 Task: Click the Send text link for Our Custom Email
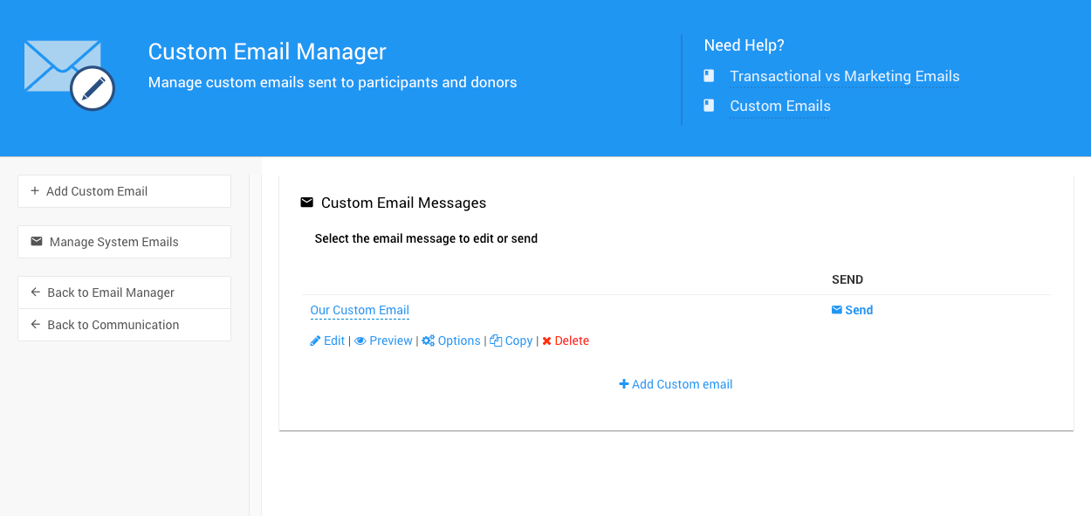tap(859, 310)
